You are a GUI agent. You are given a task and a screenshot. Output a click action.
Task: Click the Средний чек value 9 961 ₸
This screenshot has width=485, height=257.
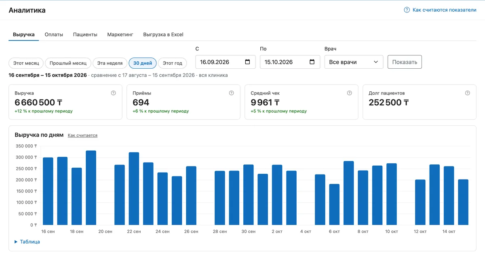click(x=265, y=103)
